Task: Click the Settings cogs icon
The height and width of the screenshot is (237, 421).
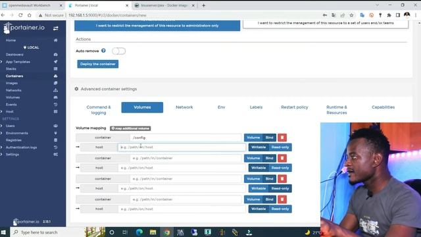Action: pyautogui.click(x=55, y=155)
